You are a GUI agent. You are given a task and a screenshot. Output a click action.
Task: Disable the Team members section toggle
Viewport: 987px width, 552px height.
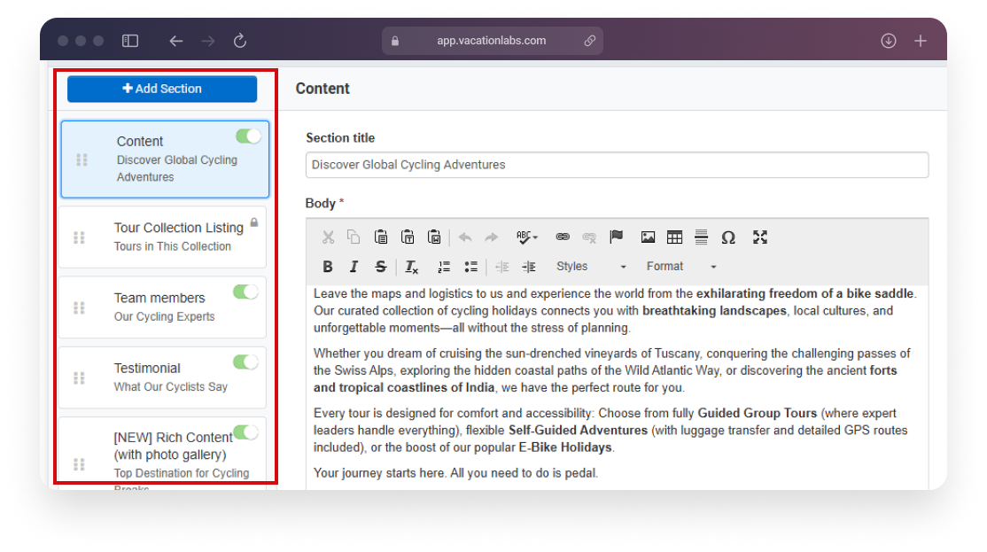pyautogui.click(x=245, y=292)
